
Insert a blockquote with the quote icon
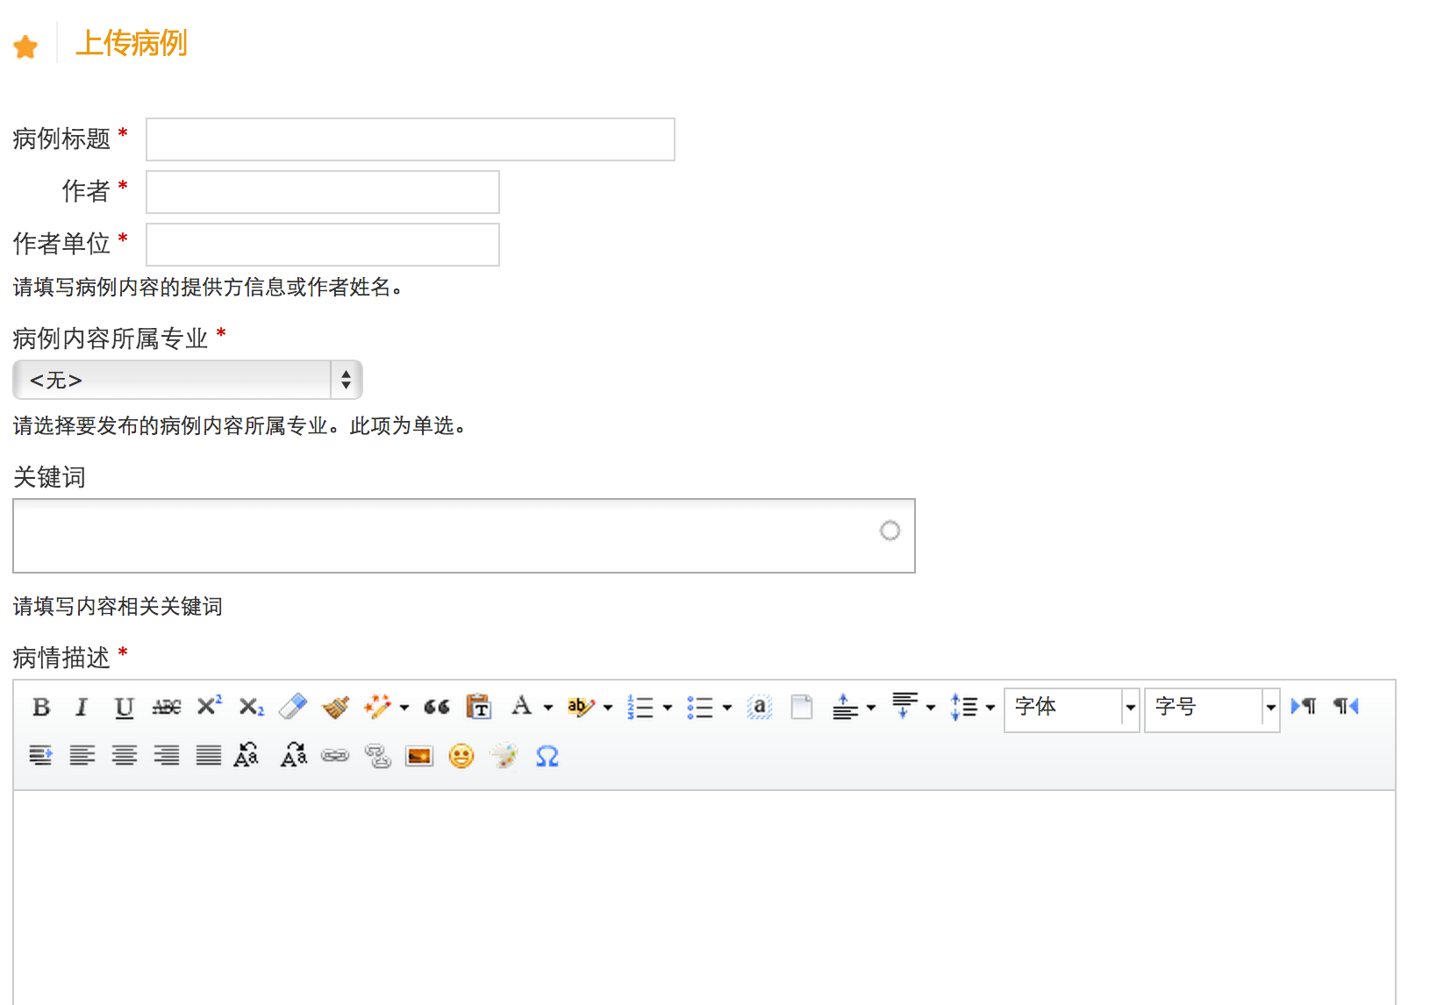pyautogui.click(x=436, y=707)
